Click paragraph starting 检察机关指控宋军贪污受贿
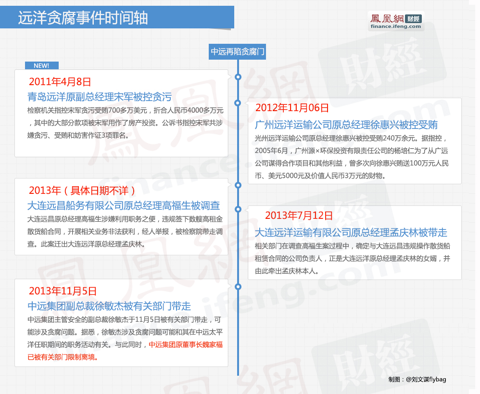This screenshot has width=480, height=394. tap(125, 123)
